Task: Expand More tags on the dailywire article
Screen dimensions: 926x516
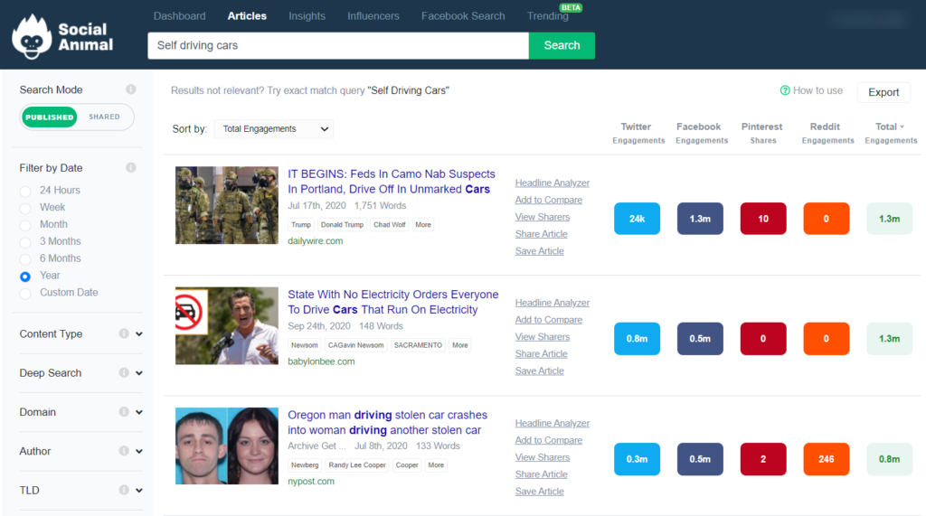Action: click(423, 224)
